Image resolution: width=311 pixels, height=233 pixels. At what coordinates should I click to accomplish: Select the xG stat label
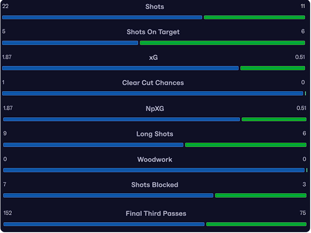coord(153,58)
